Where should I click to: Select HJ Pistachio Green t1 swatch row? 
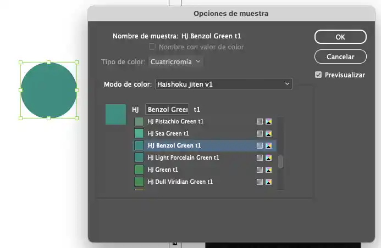click(205, 121)
